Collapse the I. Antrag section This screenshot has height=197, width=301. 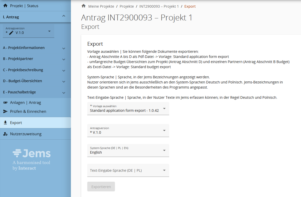pyautogui.click(x=64, y=17)
